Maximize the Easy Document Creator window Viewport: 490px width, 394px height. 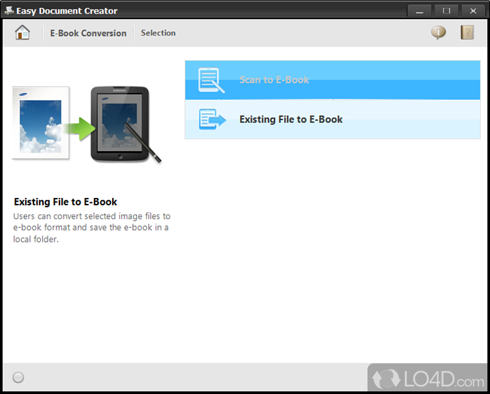(x=447, y=11)
